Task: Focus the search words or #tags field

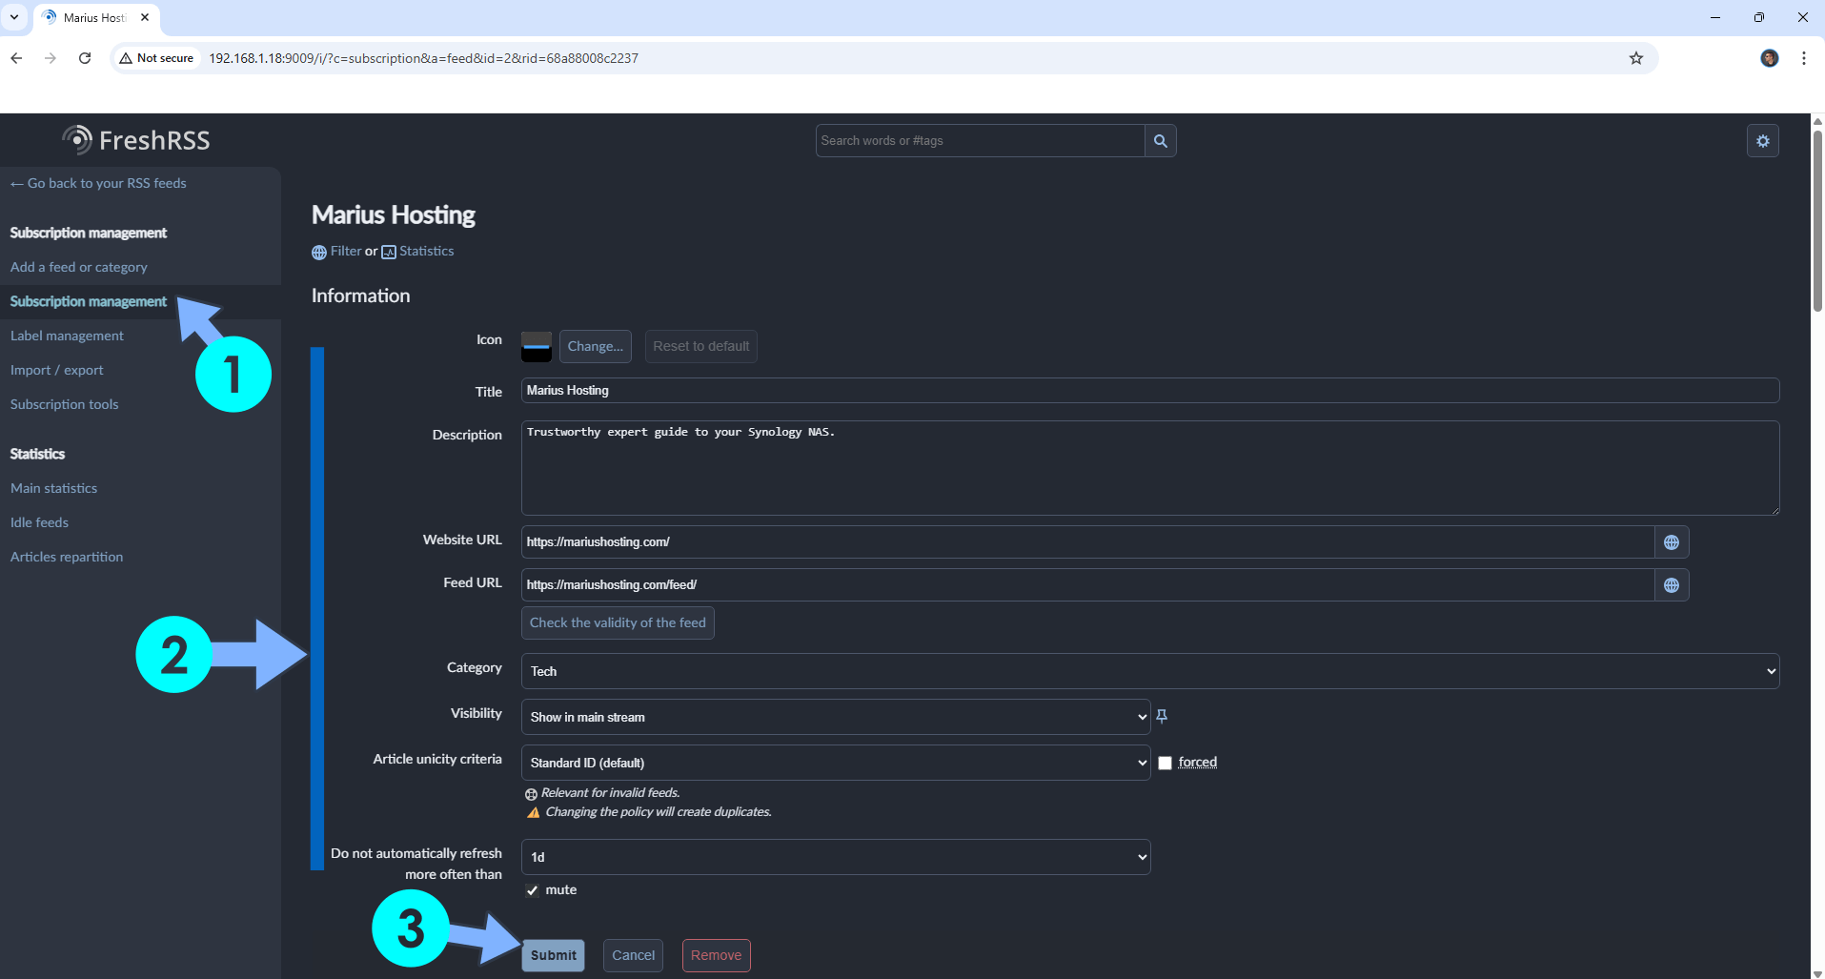Action: [980, 141]
